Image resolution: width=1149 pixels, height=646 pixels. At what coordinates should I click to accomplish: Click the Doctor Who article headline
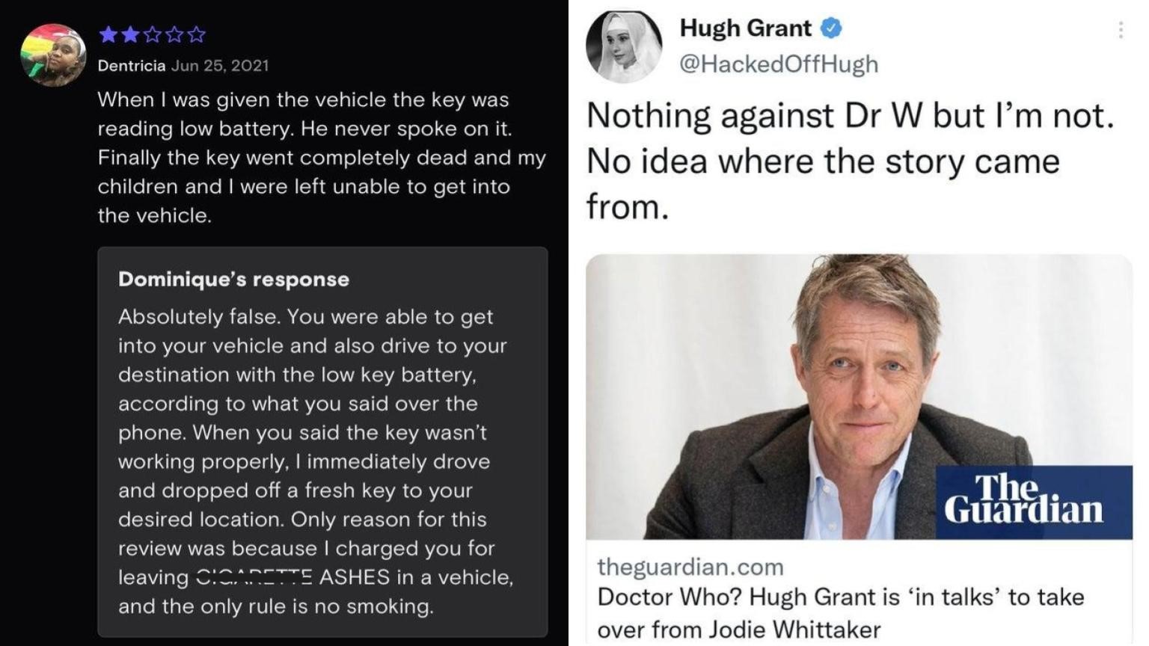(841, 613)
